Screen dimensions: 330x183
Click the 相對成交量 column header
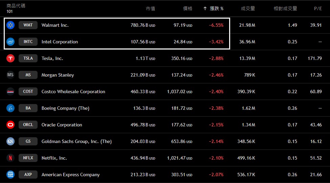[x=285, y=8]
